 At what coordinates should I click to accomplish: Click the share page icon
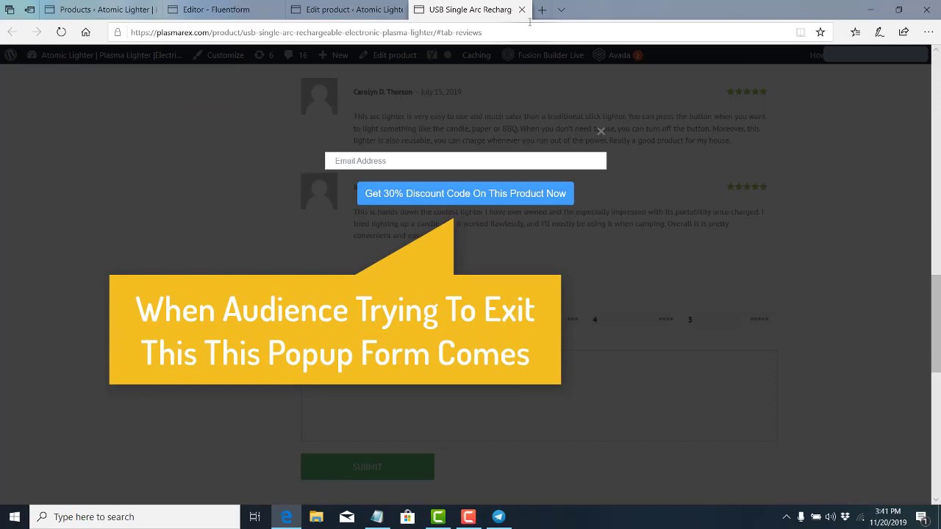click(x=904, y=32)
